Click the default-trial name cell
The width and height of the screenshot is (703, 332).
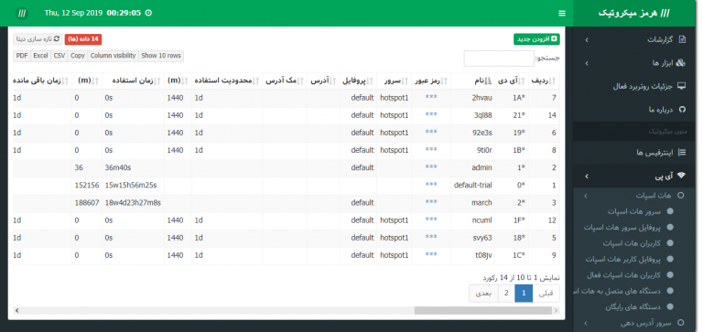point(473,185)
